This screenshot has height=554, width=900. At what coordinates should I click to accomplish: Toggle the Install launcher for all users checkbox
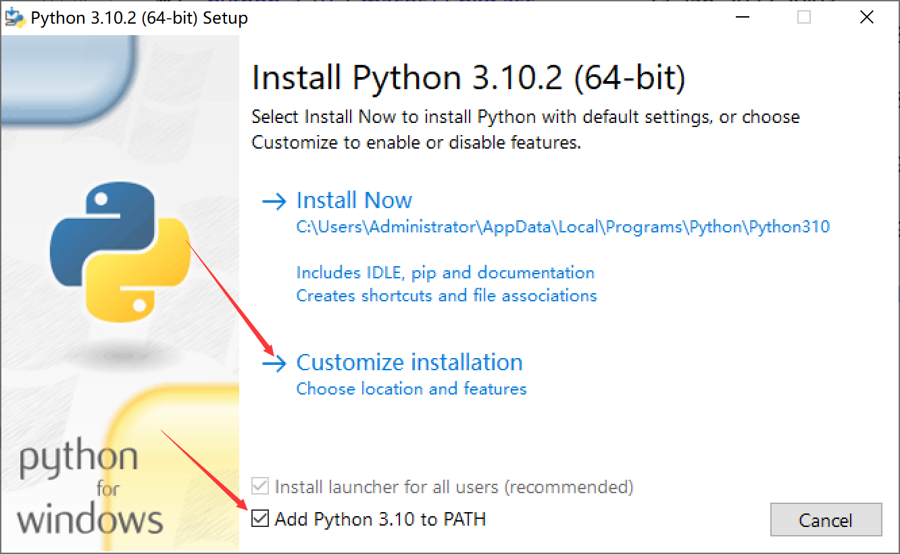pyautogui.click(x=259, y=486)
